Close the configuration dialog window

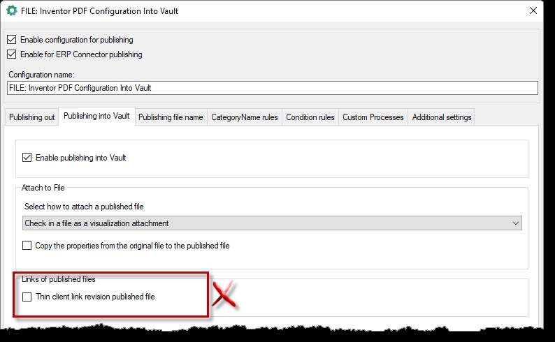(x=533, y=10)
